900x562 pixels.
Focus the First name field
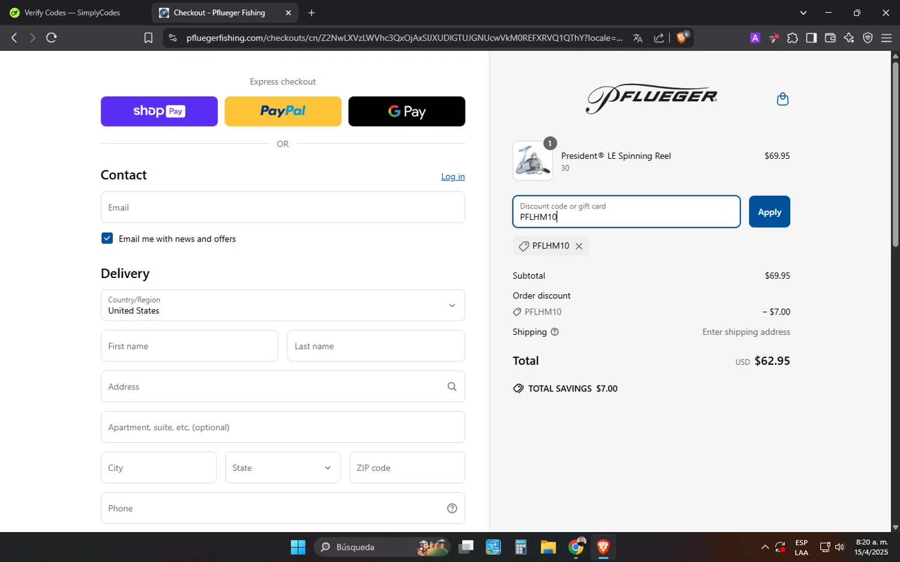tap(190, 346)
